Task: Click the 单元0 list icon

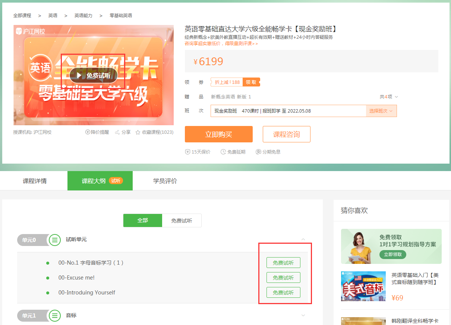Action: 55,240
